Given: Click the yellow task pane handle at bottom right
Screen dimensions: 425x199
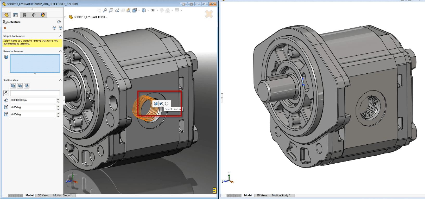Looking at the screenshot, I should [x=214, y=190].
